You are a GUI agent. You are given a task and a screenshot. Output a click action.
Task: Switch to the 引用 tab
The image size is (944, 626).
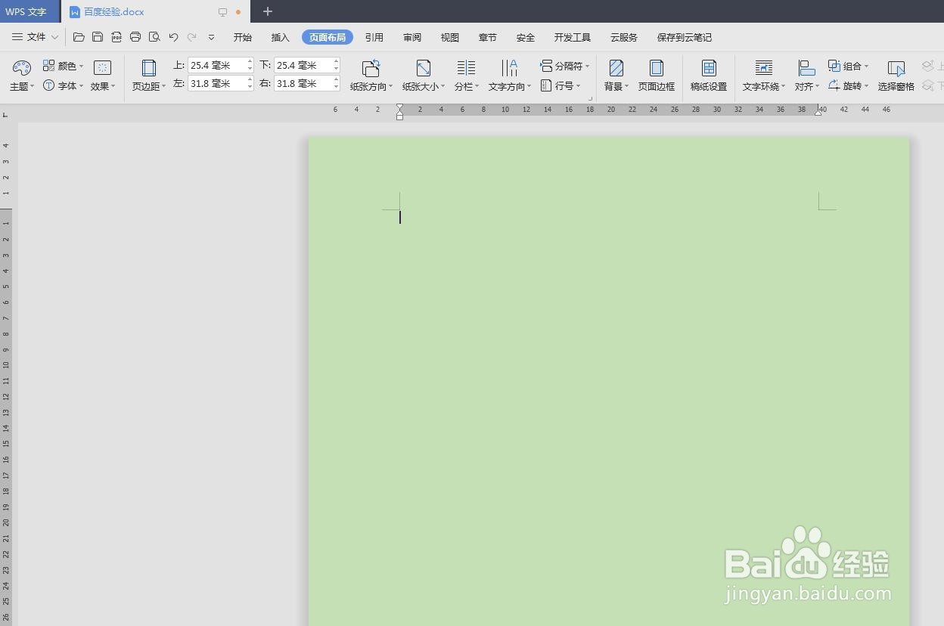click(x=374, y=37)
